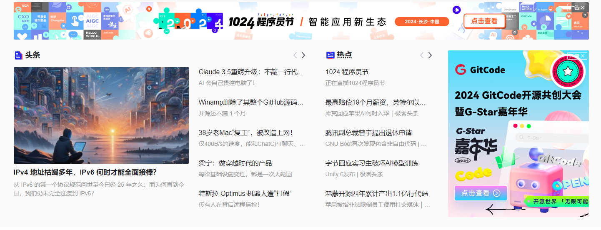The image size is (601, 230).
Task: Open 特斯拉 Optimus 机器人遭"打假" article
Action: [245, 194]
